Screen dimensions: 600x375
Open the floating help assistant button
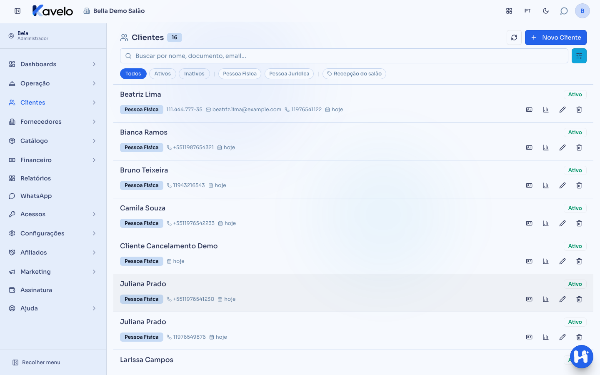[582, 357]
